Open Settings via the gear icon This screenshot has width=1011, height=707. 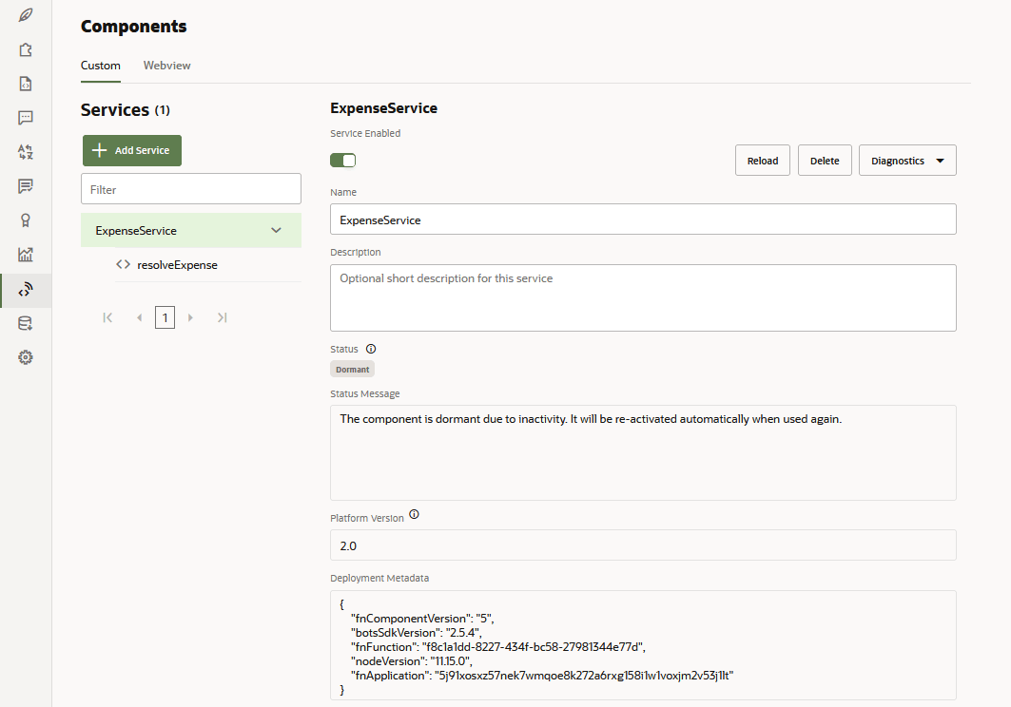(x=26, y=356)
